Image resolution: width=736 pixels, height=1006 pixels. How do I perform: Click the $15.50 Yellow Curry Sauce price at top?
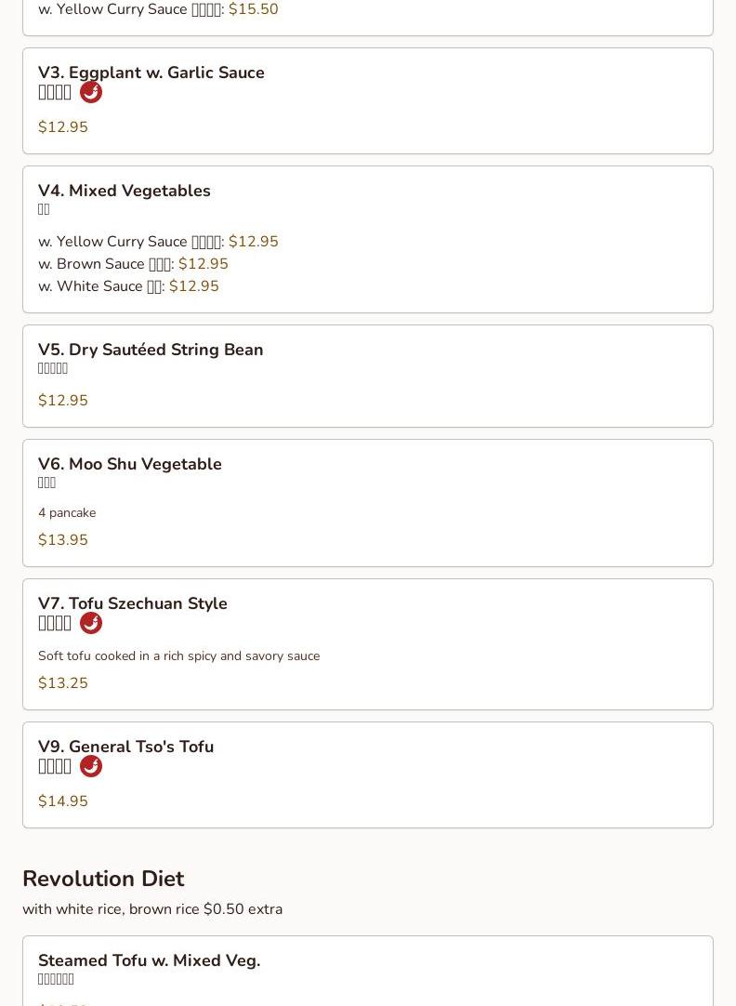[x=253, y=9]
